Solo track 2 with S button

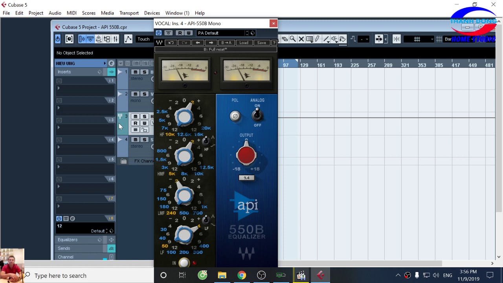tap(144, 94)
